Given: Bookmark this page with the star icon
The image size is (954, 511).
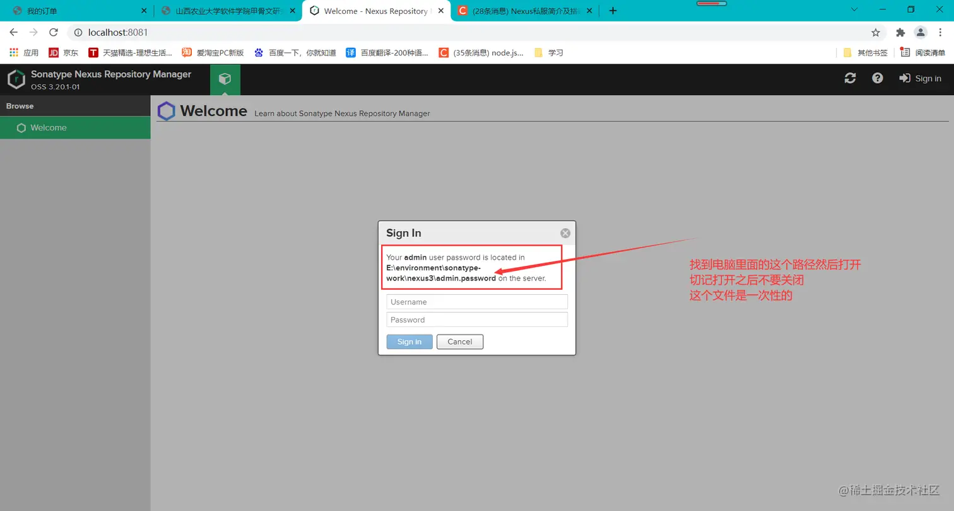Looking at the screenshot, I should coord(875,32).
